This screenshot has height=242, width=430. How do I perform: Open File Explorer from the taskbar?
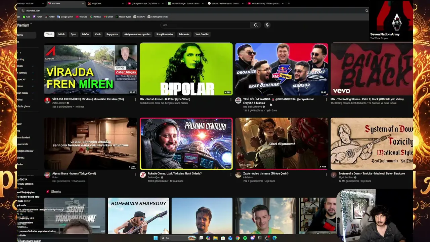coord(215,238)
